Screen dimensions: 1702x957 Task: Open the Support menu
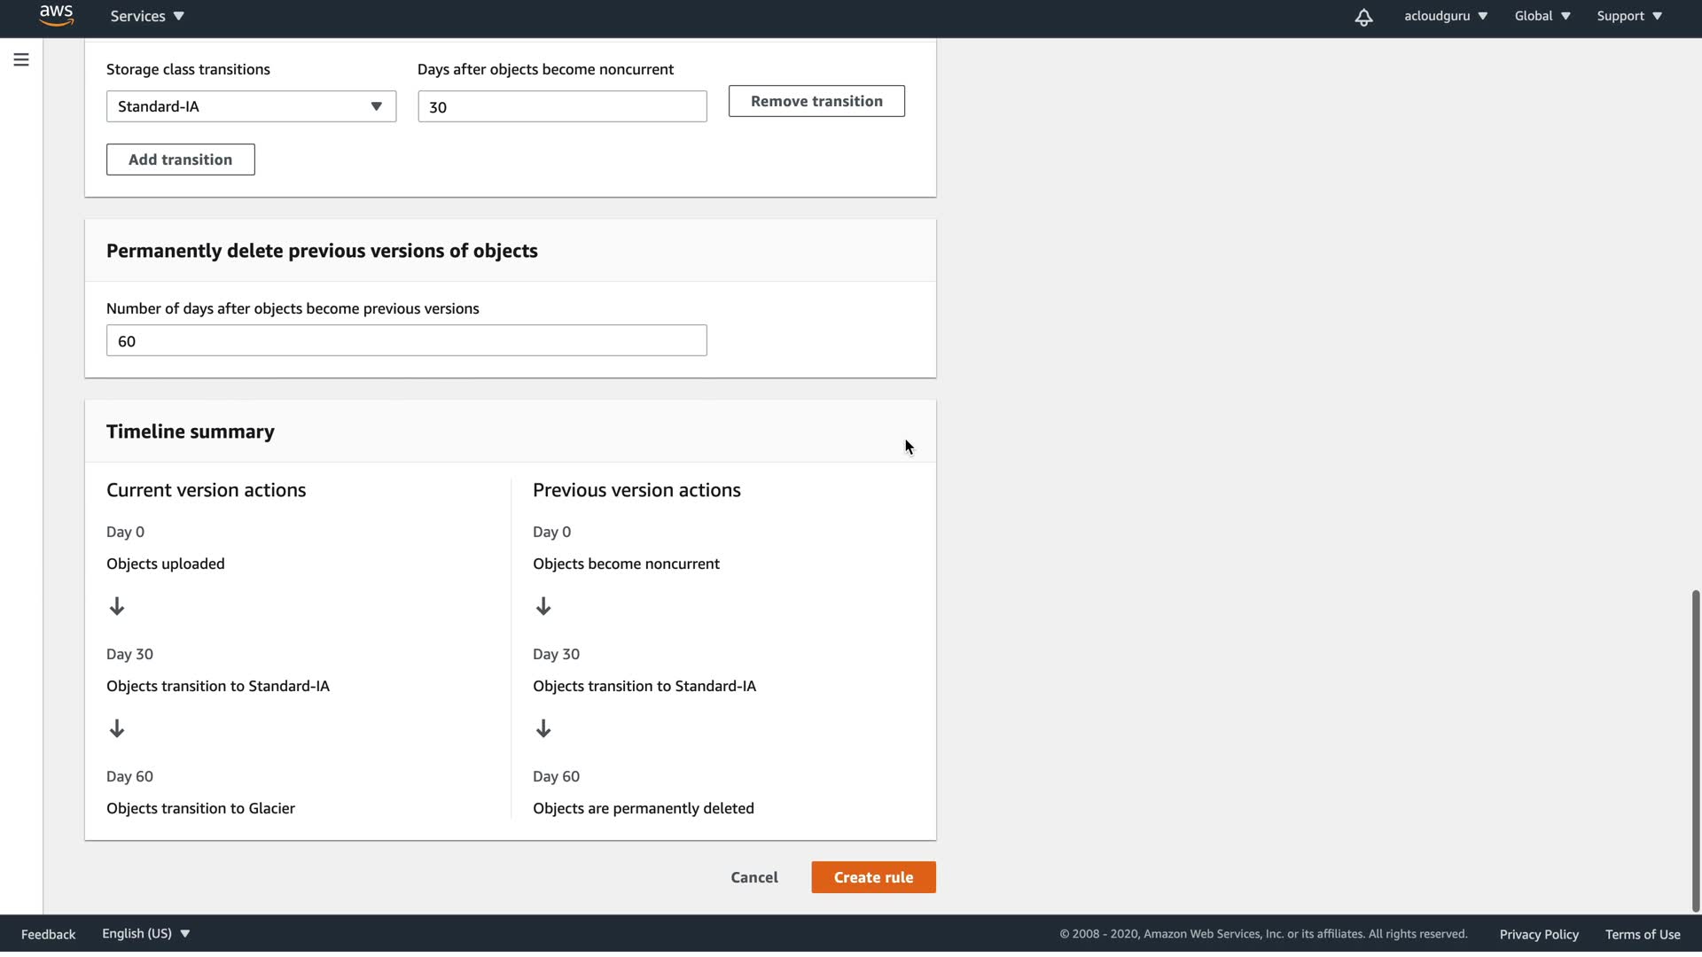tap(1628, 16)
